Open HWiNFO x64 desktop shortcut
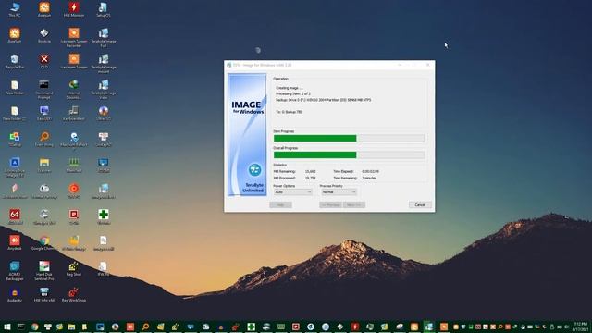The width and height of the screenshot is (592, 333). coord(44,295)
